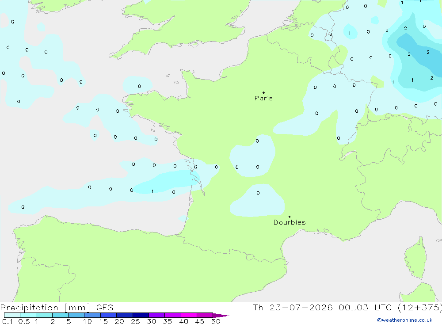Pick the 45–50 mm legend color swatch
The width and height of the screenshot is (442, 324).
click(205, 315)
